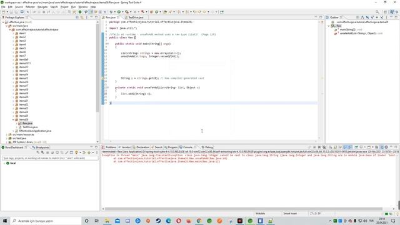400x225 pixels.
Task: Select main(String[]) in Outline
Action: point(348,29)
